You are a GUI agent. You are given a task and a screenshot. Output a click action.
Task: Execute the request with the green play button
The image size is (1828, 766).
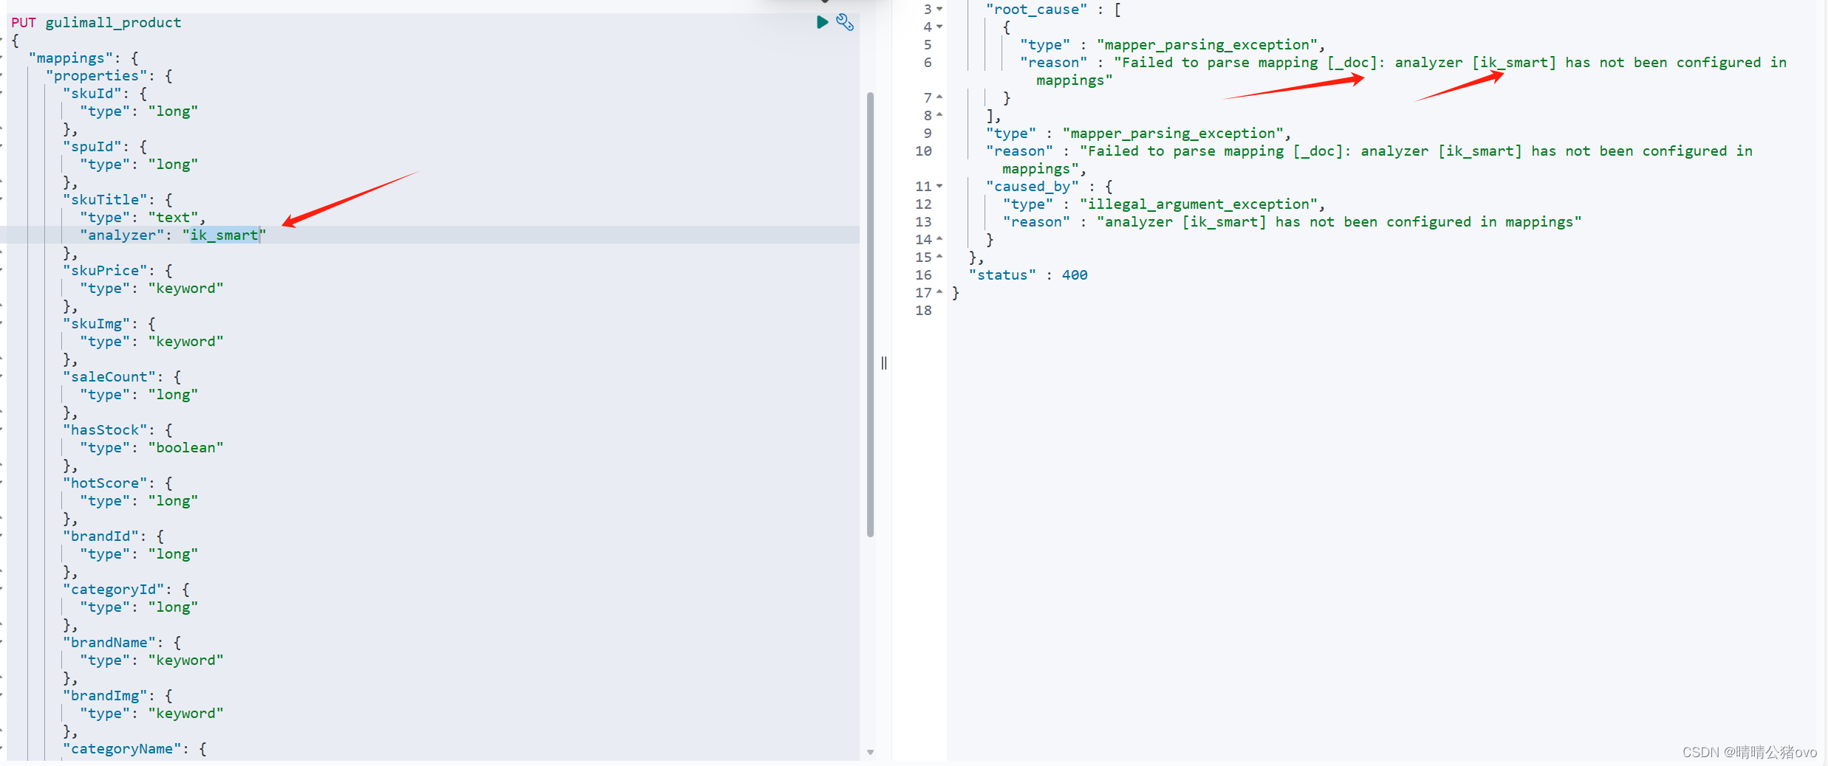pos(822,22)
